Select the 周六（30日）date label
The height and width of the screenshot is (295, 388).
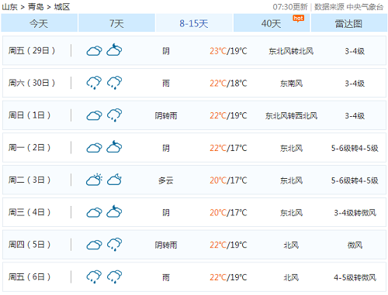click(x=32, y=83)
